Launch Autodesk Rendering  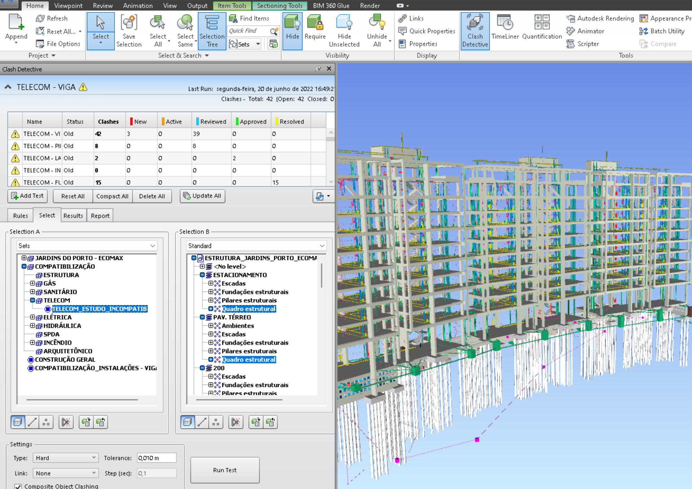point(600,18)
